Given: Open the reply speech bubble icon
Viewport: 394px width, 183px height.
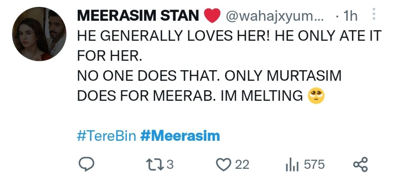Looking at the screenshot, I should [x=87, y=165].
